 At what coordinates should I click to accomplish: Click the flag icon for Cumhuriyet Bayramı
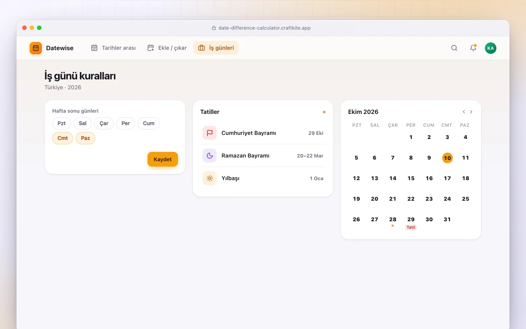tap(210, 133)
